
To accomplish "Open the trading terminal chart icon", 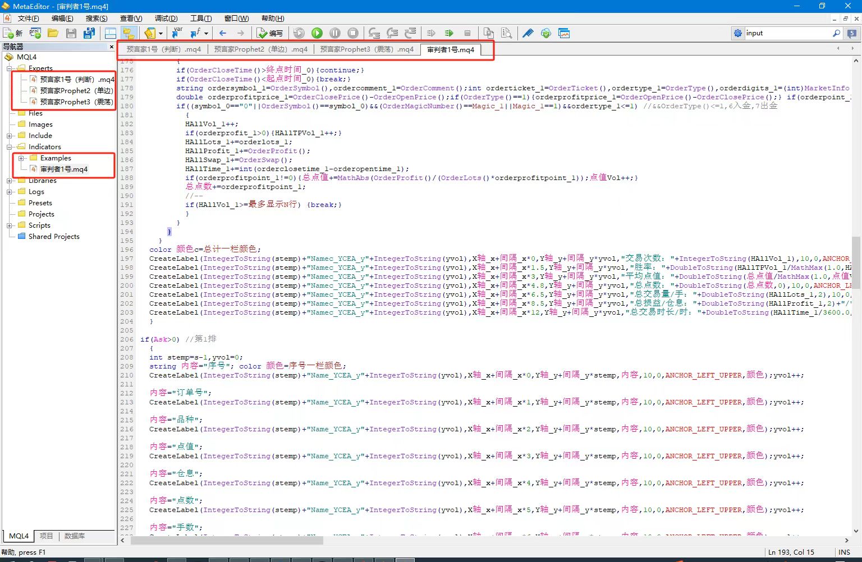I will 564,34.
